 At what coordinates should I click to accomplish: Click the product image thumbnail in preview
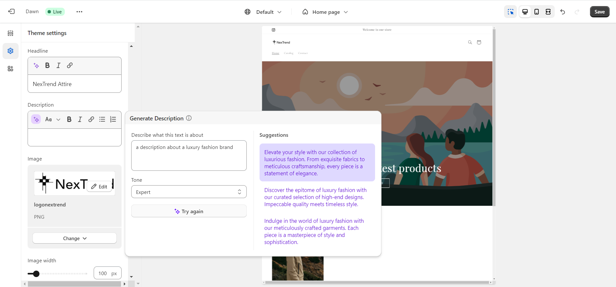coord(298,268)
